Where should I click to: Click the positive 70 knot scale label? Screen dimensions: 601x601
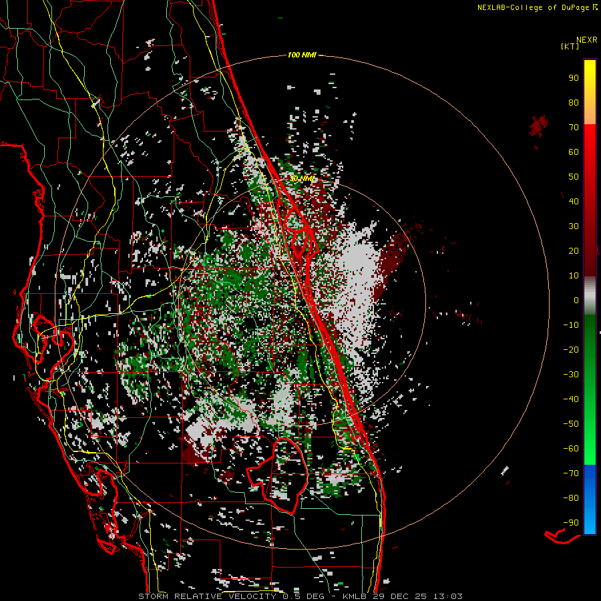tap(574, 128)
